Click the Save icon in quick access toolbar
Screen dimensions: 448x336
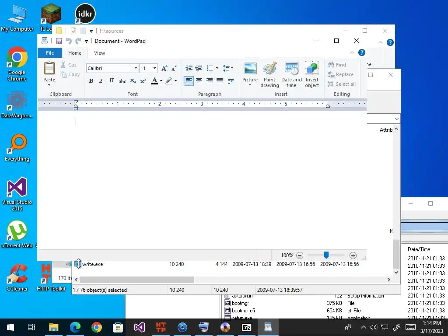click(x=59, y=41)
